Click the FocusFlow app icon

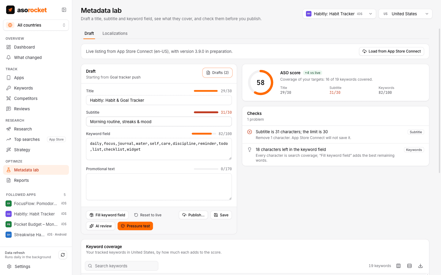point(9,204)
